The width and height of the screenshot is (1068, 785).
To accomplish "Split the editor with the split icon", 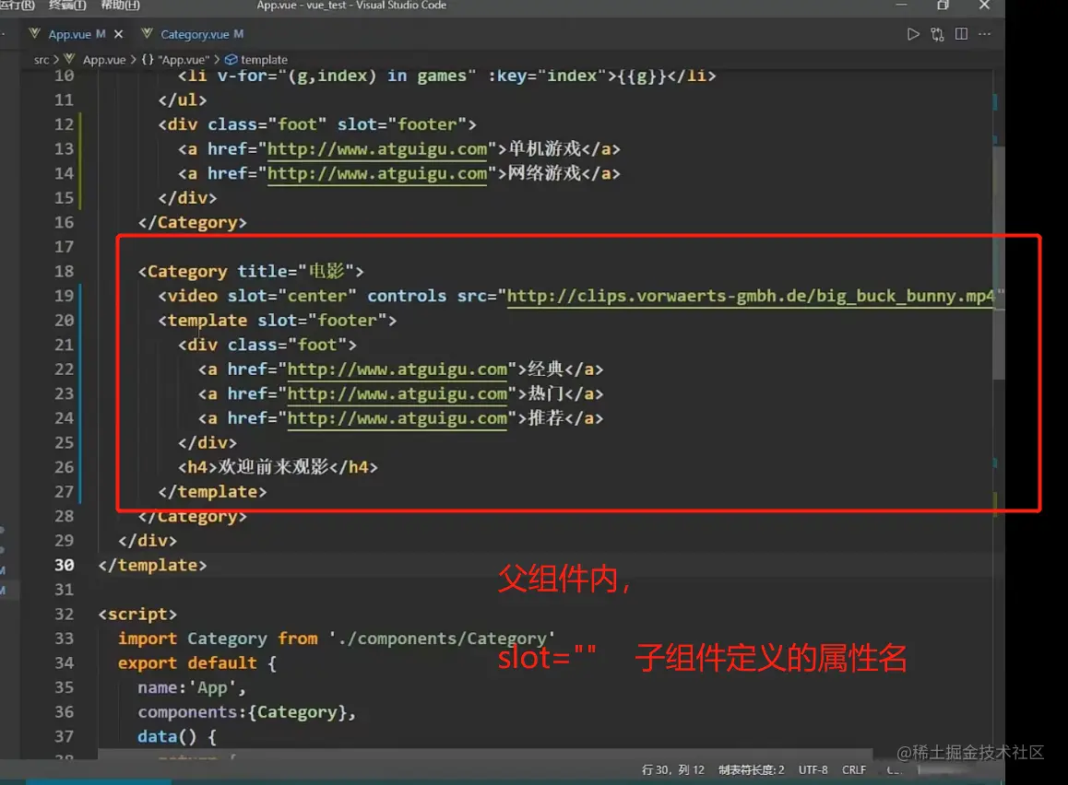I will point(961,34).
